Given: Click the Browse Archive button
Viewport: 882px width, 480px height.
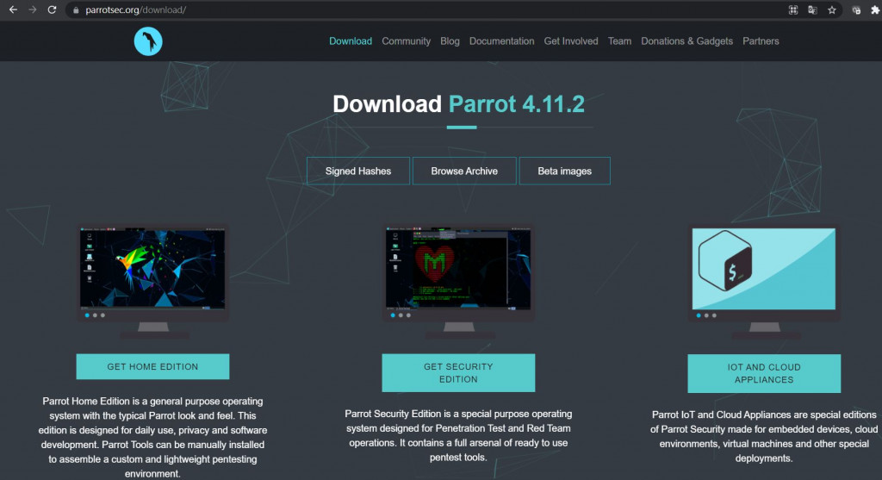Looking at the screenshot, I should 464,171.
